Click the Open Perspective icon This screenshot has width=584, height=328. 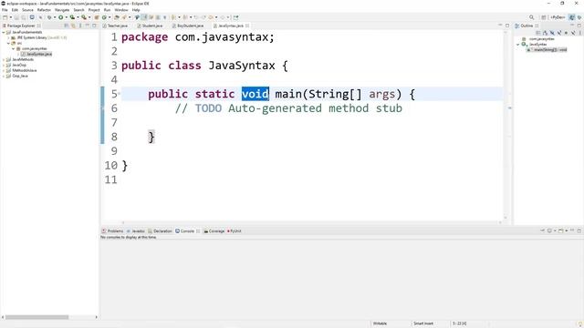[544, 17]
